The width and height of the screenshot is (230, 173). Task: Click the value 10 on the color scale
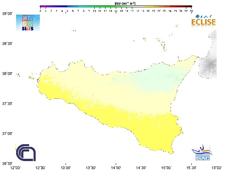point(94,11)
